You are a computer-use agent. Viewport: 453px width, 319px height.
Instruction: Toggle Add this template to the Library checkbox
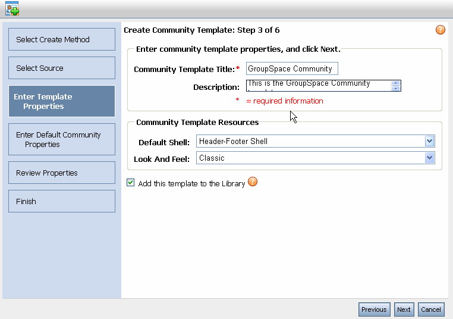click(131, 183)
